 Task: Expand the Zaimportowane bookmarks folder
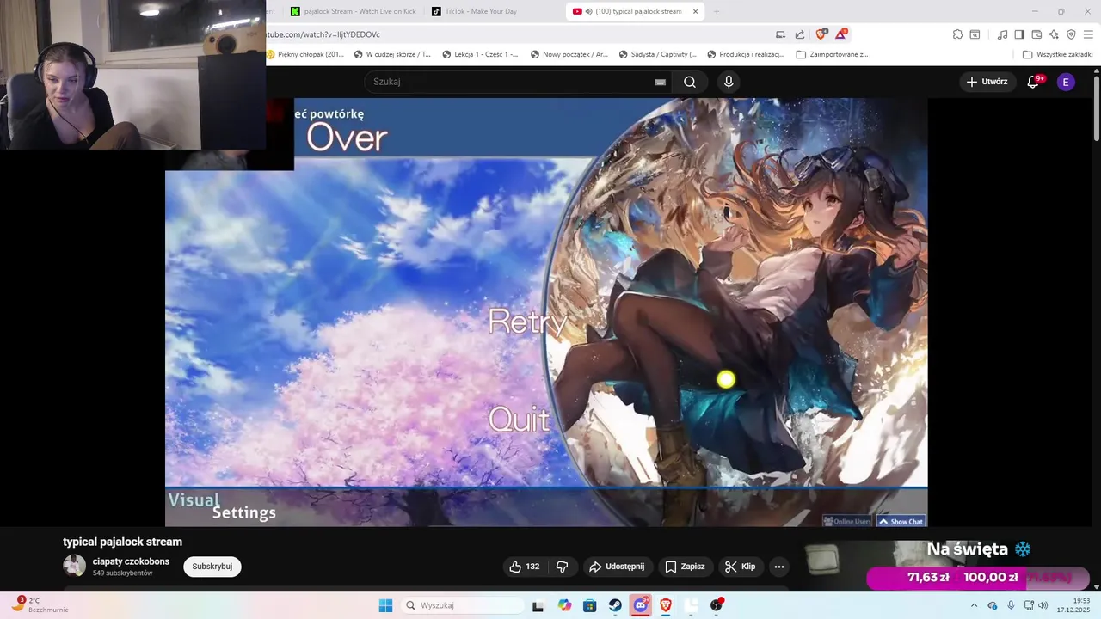pyautogui.click(x=832, y=54)
